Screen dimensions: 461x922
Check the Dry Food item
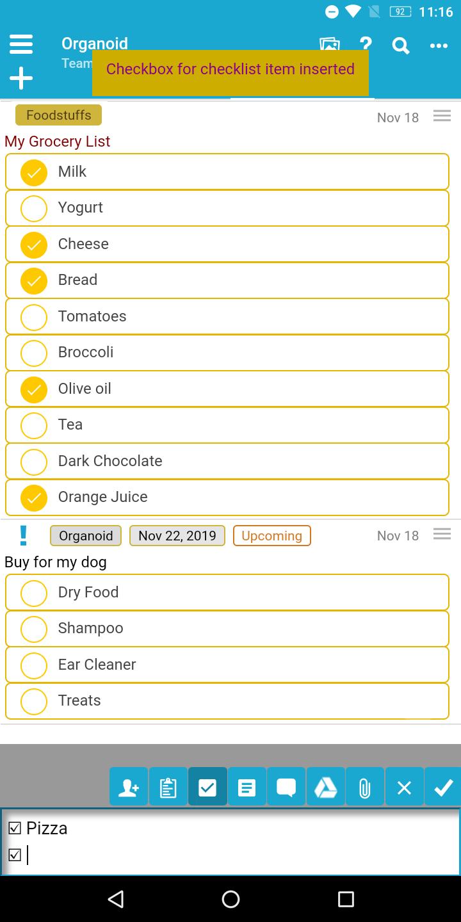pos(34,593)
